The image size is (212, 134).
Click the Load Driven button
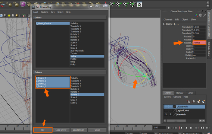(x=79, y=130)
